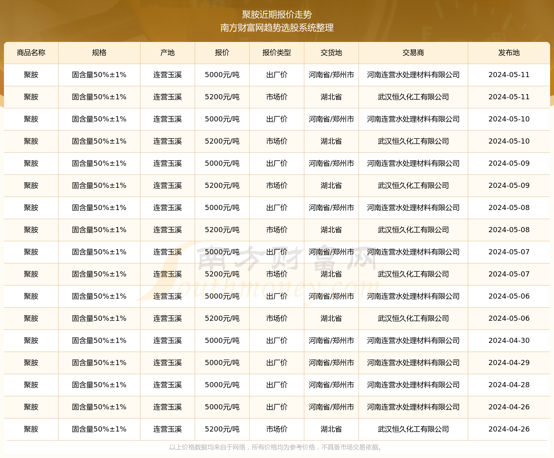The width and height of the screenshot is (554, 458).
Task: Click 河南连营水处理材料有限公司 in the 2024-04-26 row
Action: coord(413,407)
